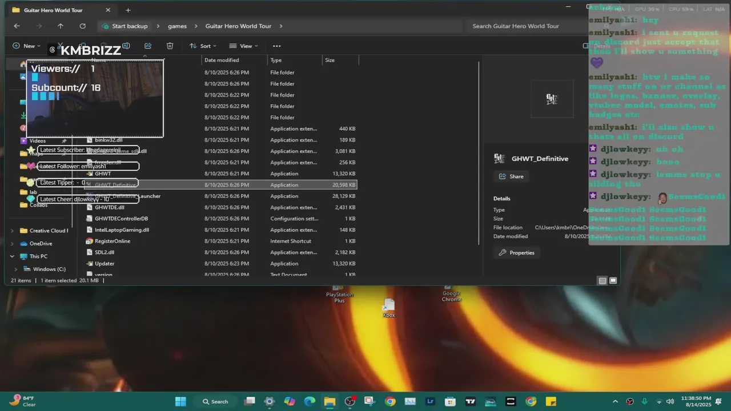Expand chevron after Guitar Hero World Tour breadcrumb
This screenshot has width=731, height=411.
pos(281,26)
